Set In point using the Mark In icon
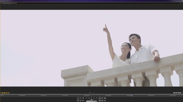The image size is (183, 102). 78,98
